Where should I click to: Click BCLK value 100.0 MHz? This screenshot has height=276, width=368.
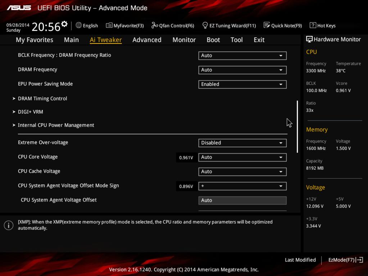tap(316, 90)
